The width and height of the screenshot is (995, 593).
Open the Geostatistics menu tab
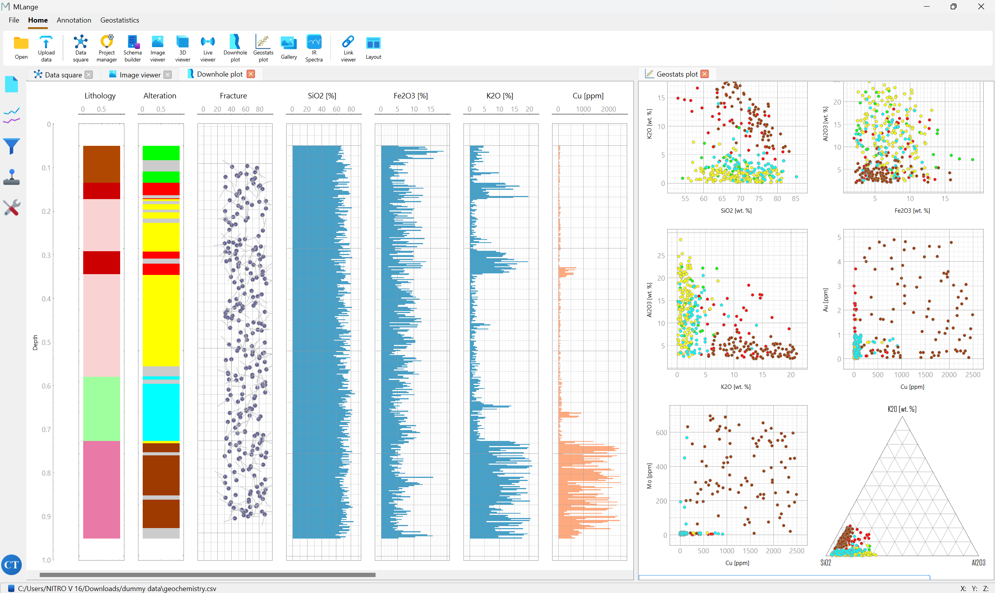click(x=119, y=20)
